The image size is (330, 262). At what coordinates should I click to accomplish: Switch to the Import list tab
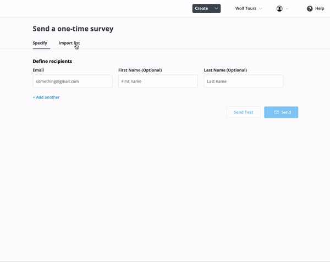point(69,43)
